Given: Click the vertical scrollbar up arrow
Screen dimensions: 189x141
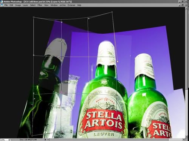Looking at the screenshot, I should (187, 8).
